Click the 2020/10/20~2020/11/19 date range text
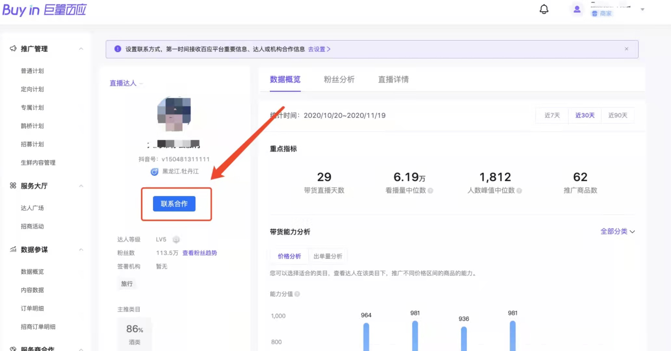671x351 pixels. 345,115
